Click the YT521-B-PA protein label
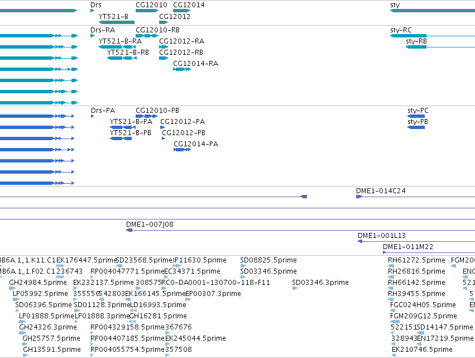 131,122
